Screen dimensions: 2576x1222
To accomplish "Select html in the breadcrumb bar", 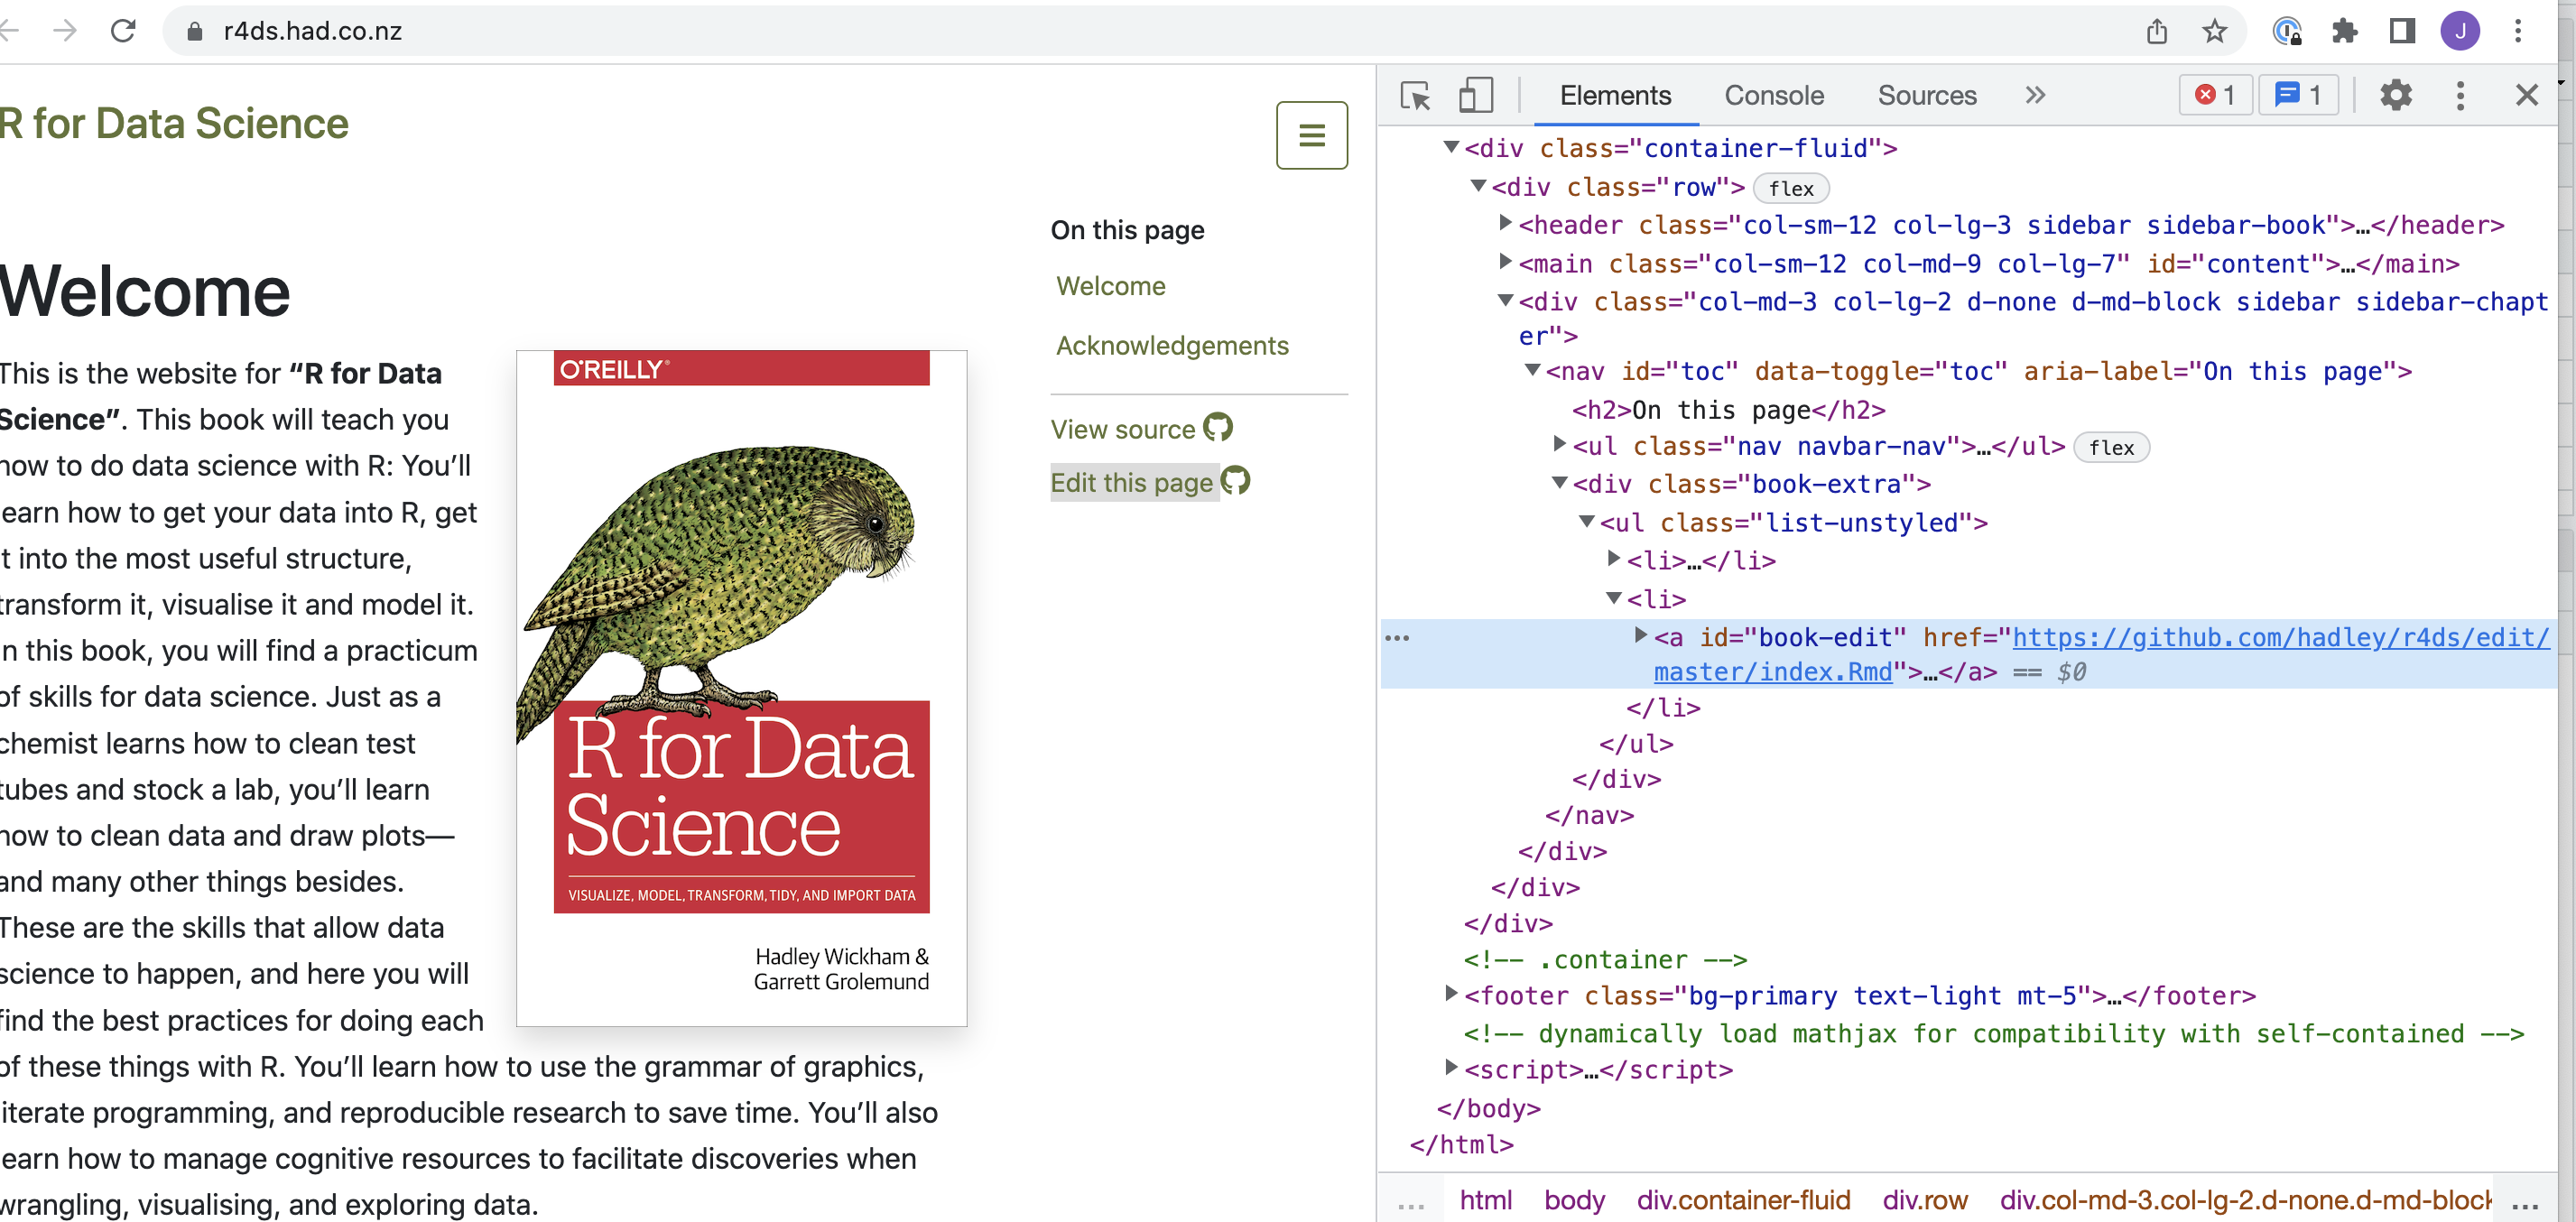I will tap(1485, 1199).
